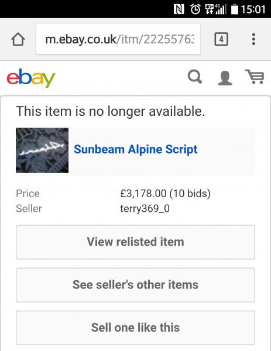Select the m.ebay.co.uk address bar
The height and width of the screenshot is (351, 271).
pos(118,39)
